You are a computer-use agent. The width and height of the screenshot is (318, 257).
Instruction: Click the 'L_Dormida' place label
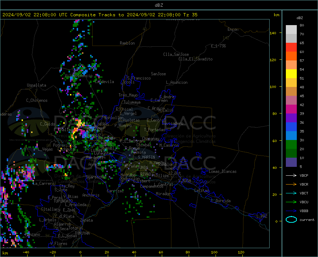(x=221, y=201)
